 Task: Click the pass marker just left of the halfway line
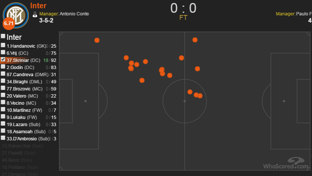(181, 58)
